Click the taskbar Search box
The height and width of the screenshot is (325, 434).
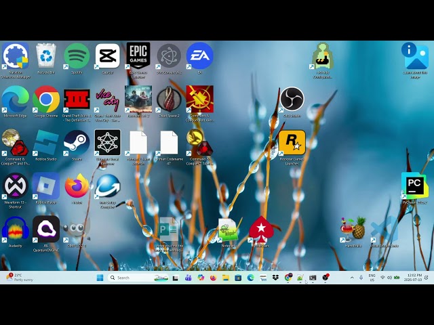coord(138,278)
